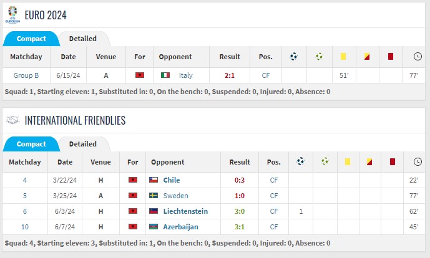This screenshot has height=258, width=430.
Task: Click the Italy flag icon
Action: [165, 75]
